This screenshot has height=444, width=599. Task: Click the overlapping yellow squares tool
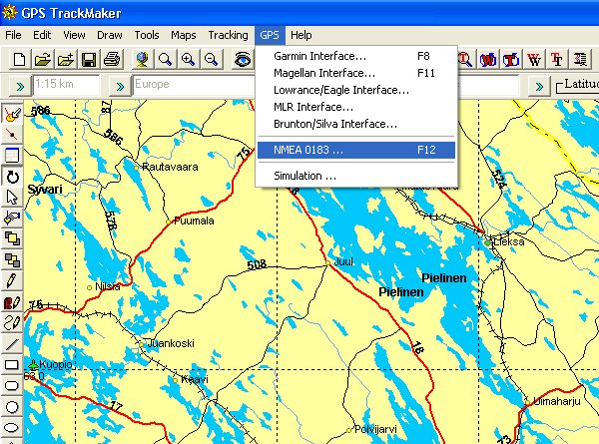pos(12,239)
